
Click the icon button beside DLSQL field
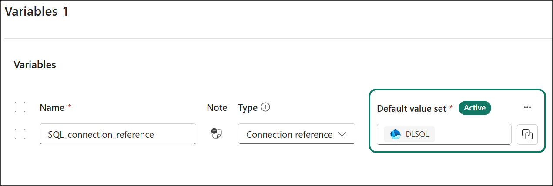(x=527, y=134)
